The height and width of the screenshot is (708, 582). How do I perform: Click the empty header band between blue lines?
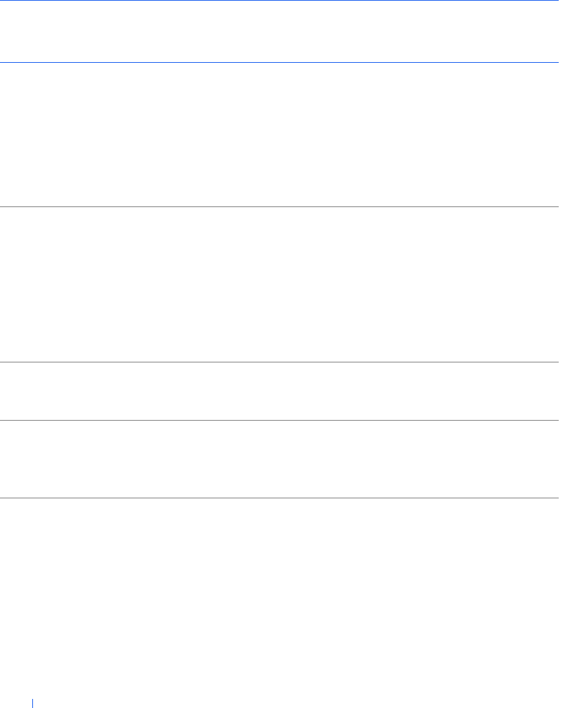tap(278, 31)
